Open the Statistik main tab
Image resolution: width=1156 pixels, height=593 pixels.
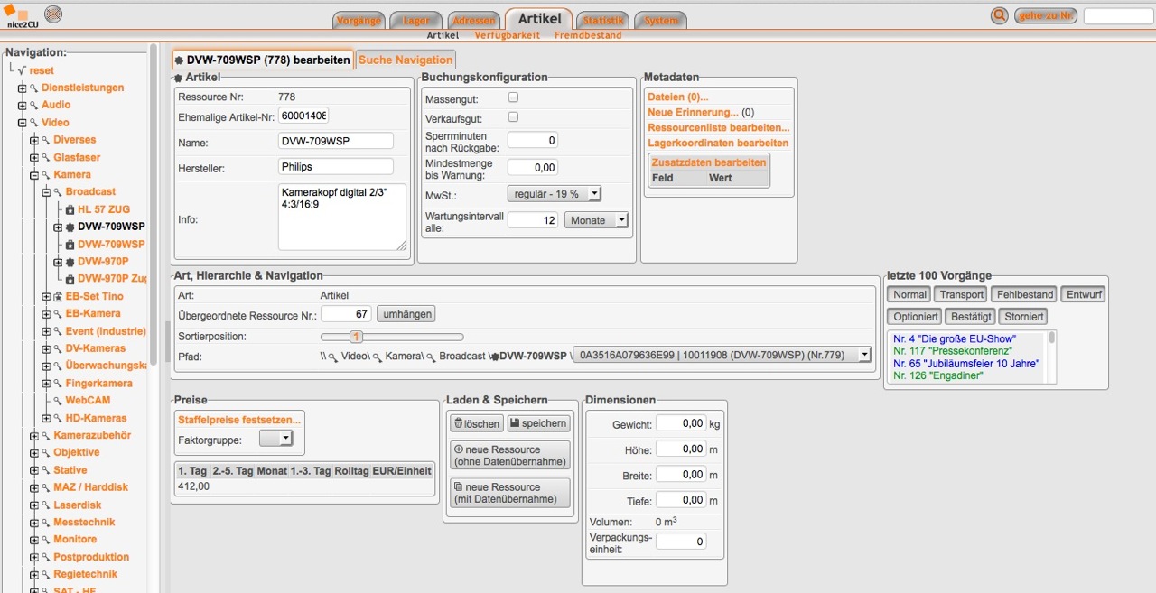(x=602, y=21)
